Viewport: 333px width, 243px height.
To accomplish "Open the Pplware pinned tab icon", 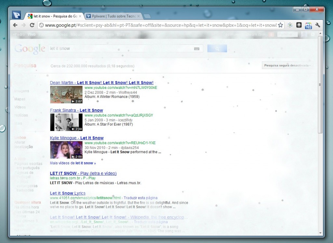I will pyautogui.click(x=16, y=15).
